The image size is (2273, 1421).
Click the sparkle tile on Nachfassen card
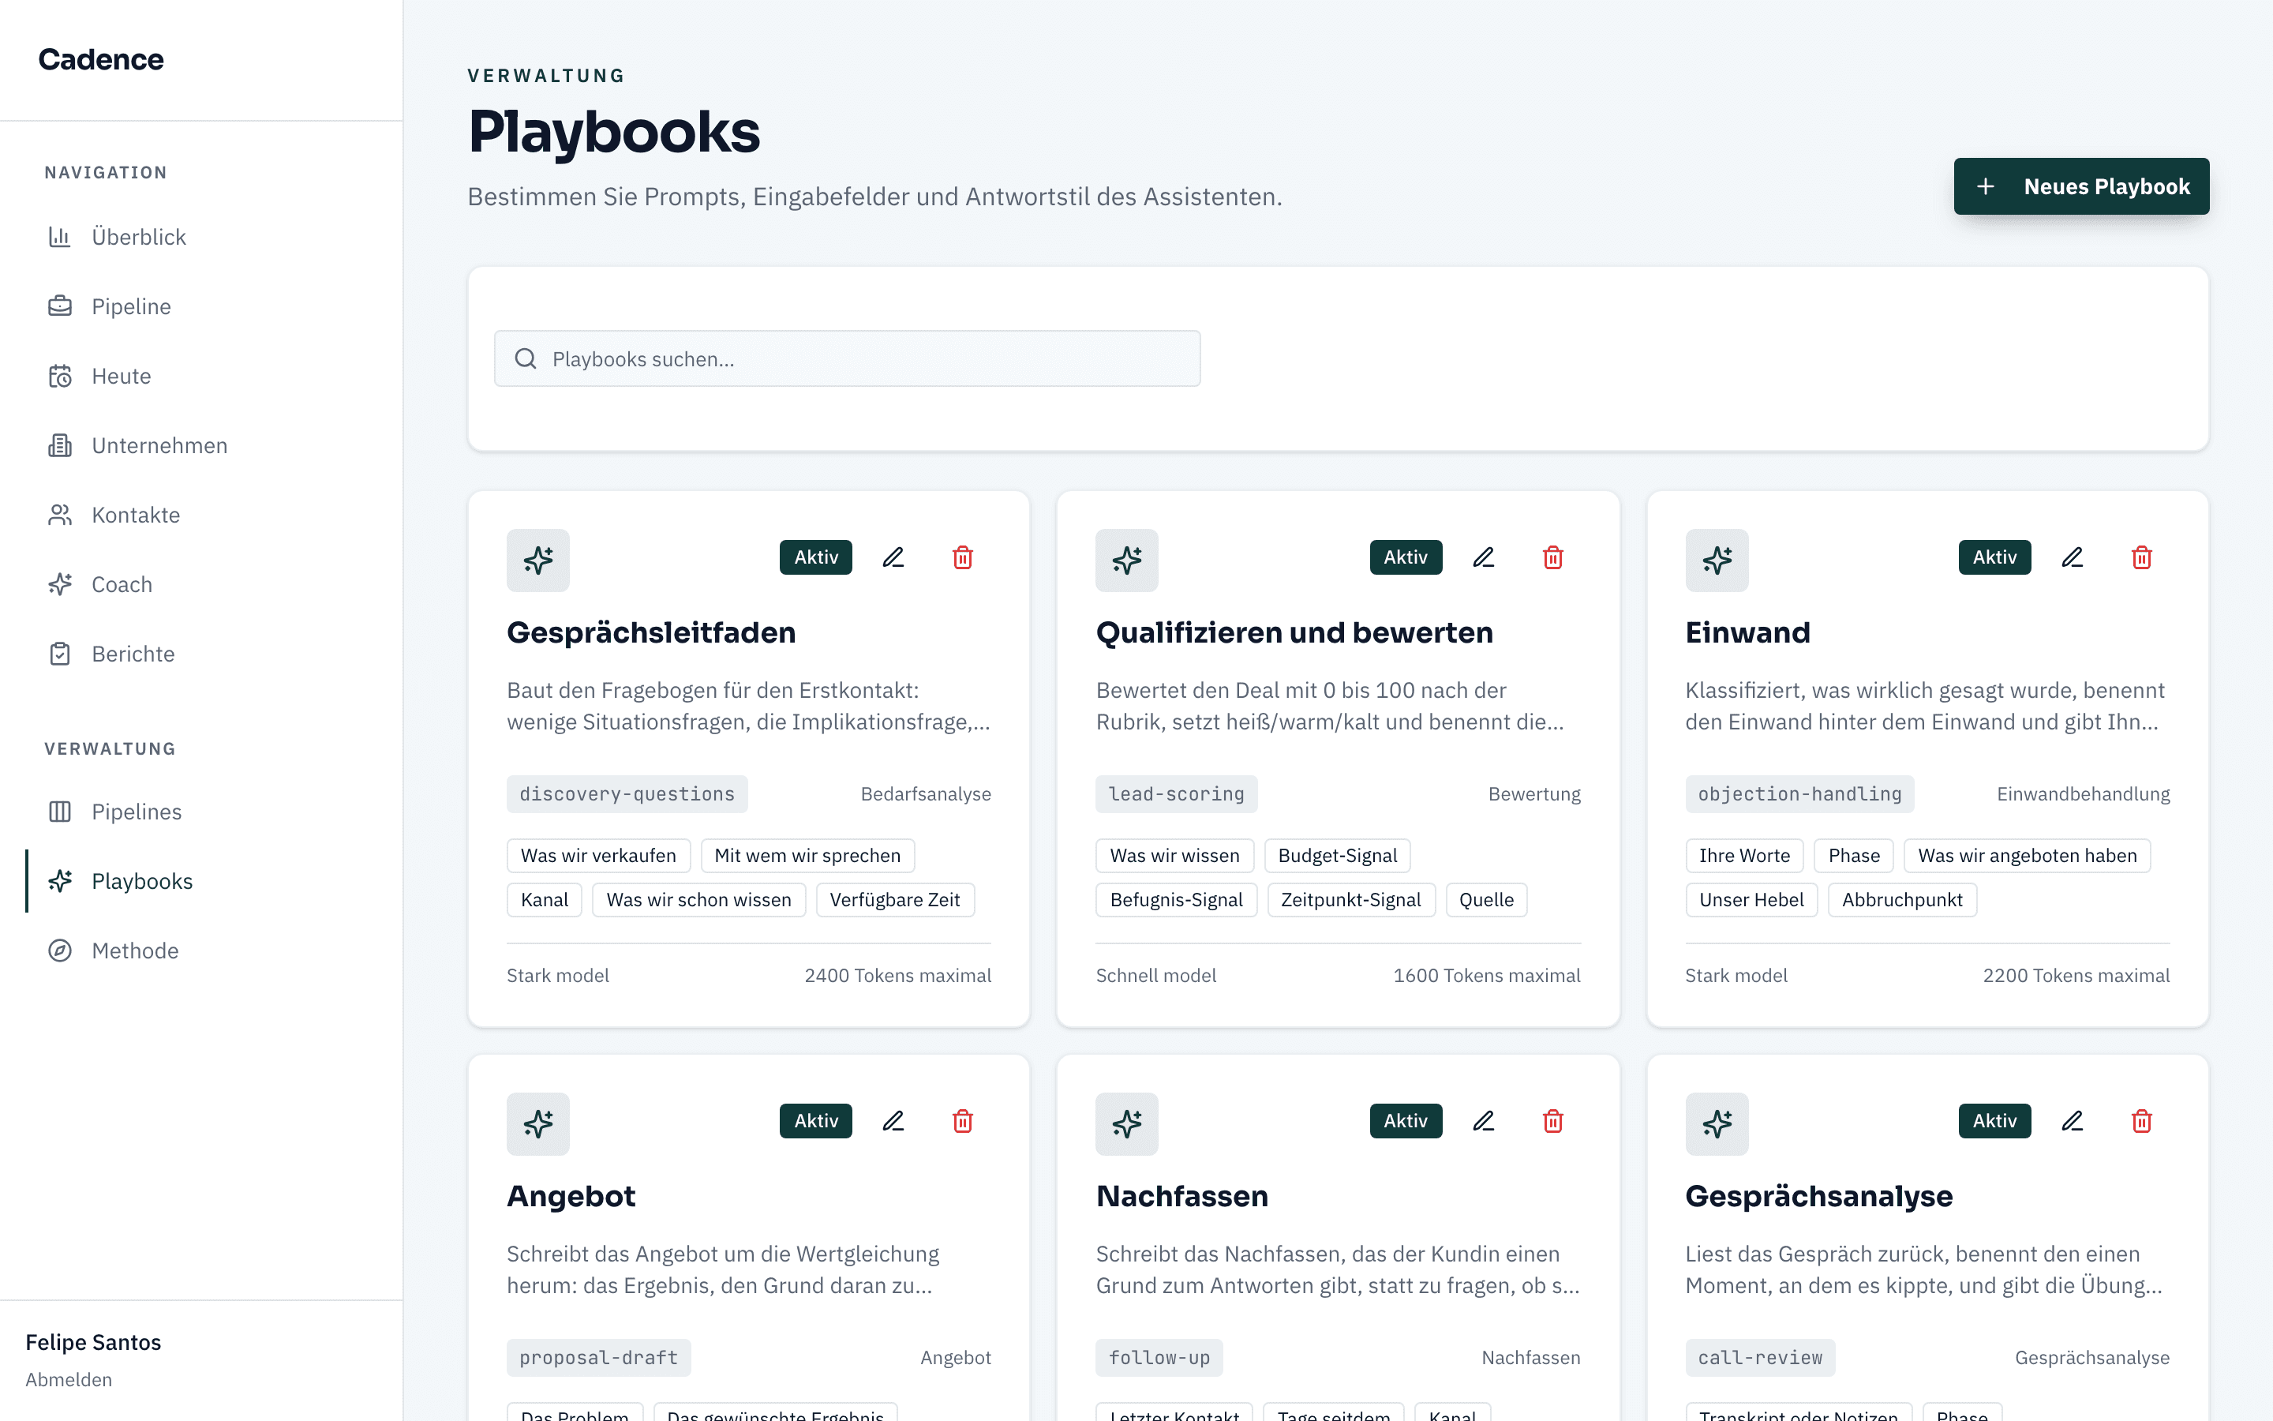1127,1124
